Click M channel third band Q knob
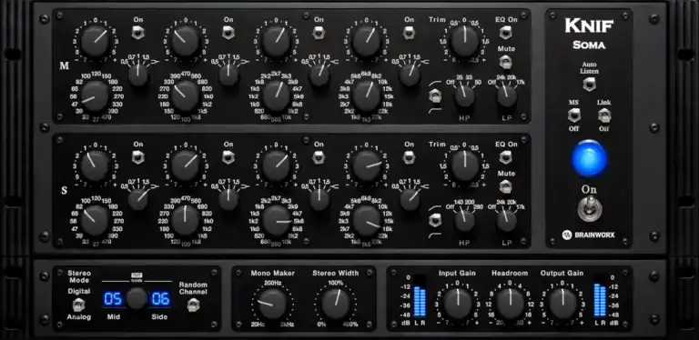Viewport: 699px width, 340px height. coord(319,75)
